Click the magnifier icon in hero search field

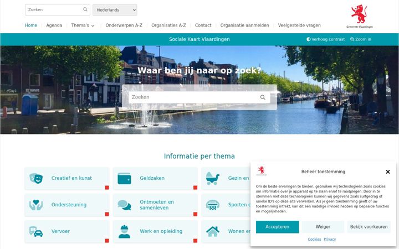[x=263, y=97]
